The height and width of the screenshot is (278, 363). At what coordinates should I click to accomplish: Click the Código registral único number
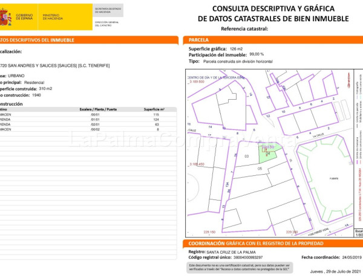tap(242, 257)
